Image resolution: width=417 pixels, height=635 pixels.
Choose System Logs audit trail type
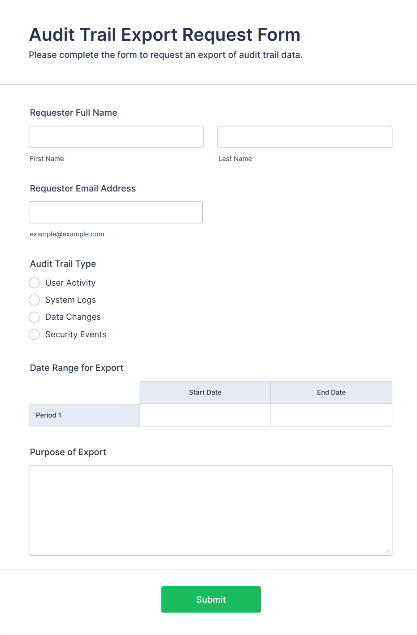pyautogui.click(x=35, y=300)
